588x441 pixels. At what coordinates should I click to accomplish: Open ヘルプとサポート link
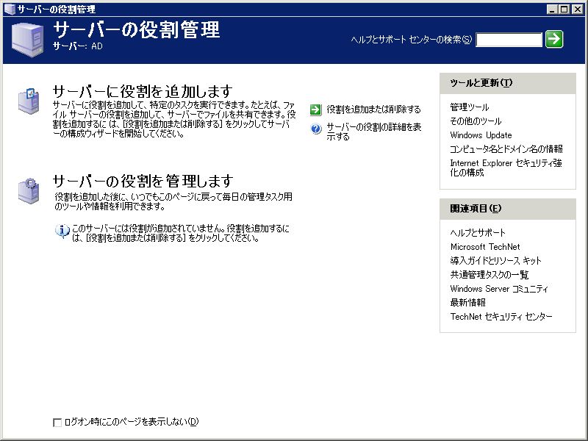point(478,233)
